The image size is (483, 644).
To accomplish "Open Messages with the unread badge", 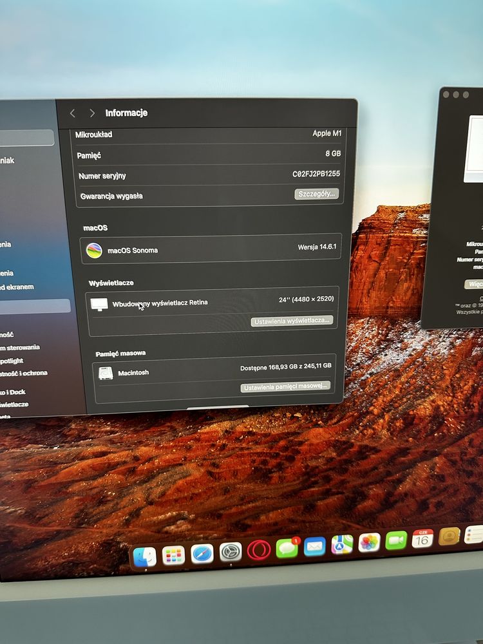I will (x=287, y=548).
